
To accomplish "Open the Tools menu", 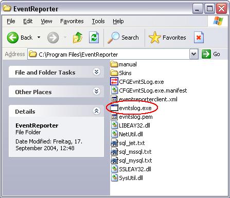I will click(98, 21).
